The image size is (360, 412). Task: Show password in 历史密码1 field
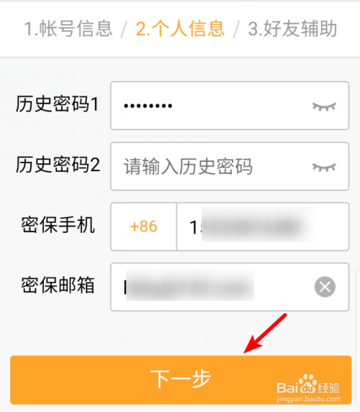[324, 106]
